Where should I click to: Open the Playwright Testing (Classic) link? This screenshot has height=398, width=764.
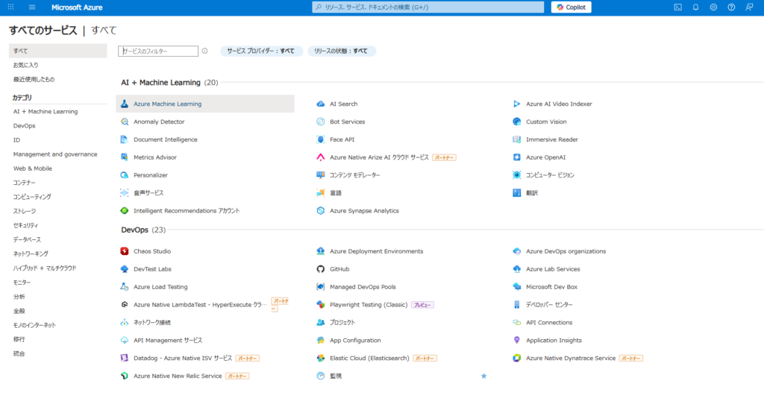pos(369,305)
